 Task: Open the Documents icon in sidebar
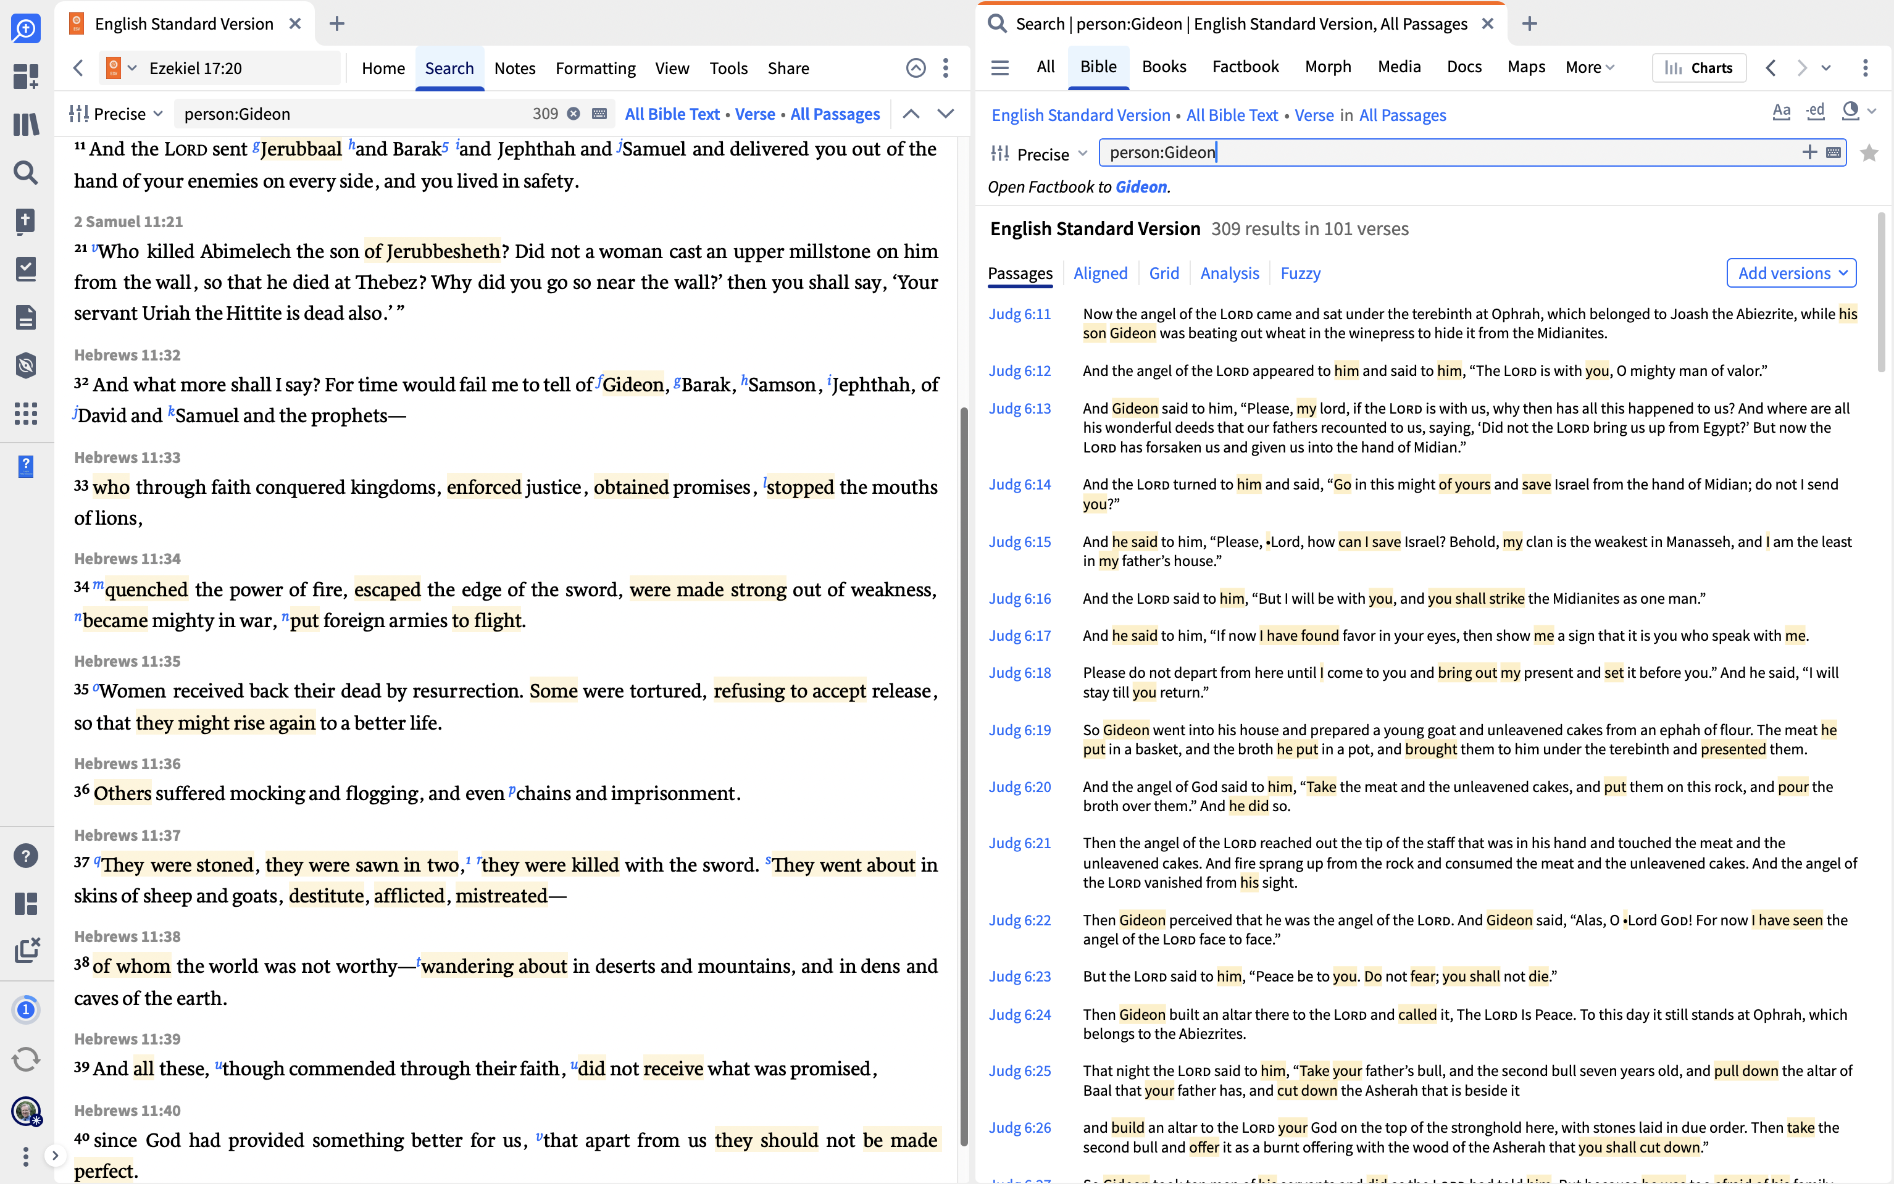point(26,317)
